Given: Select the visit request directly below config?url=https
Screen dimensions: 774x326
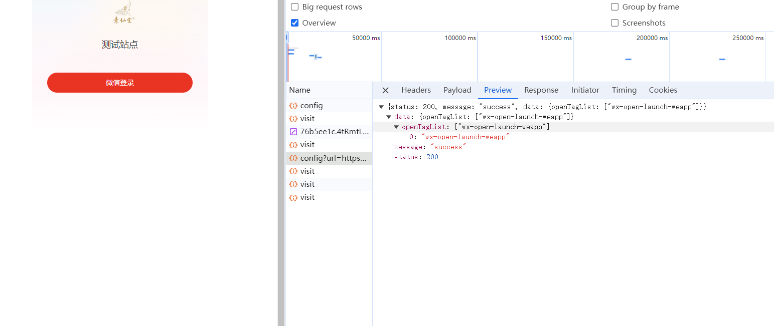Looking at the screenshot, I should pos(329,171).
